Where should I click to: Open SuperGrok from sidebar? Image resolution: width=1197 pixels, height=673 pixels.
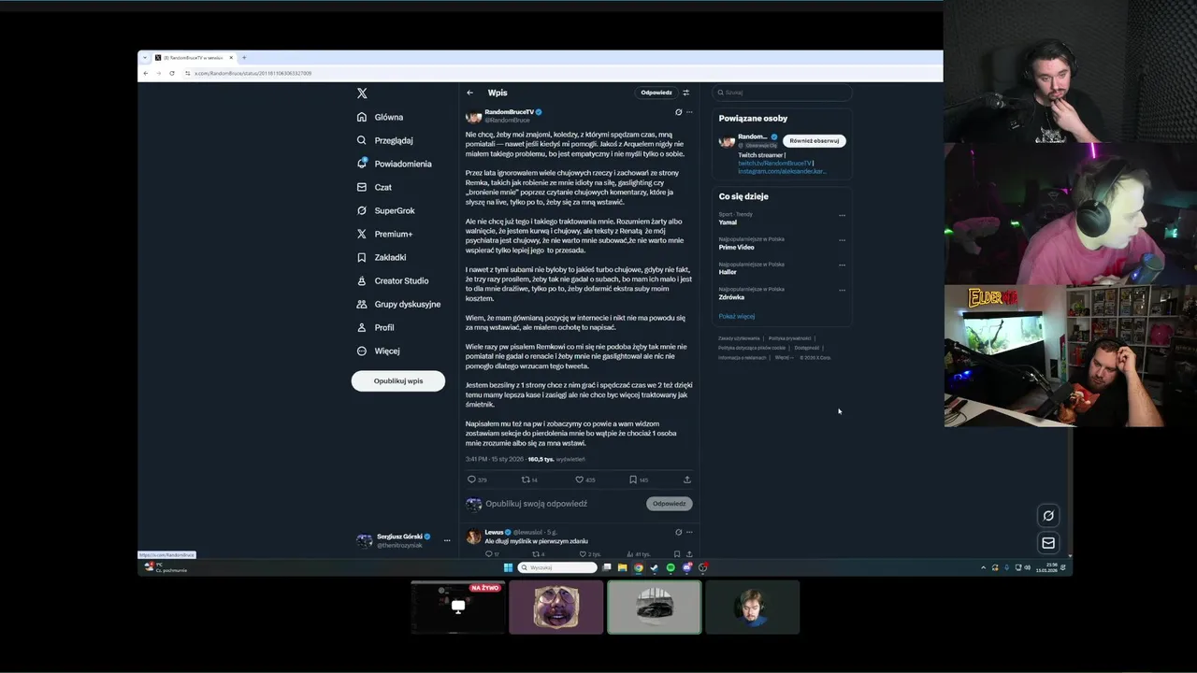pos(385,210)
